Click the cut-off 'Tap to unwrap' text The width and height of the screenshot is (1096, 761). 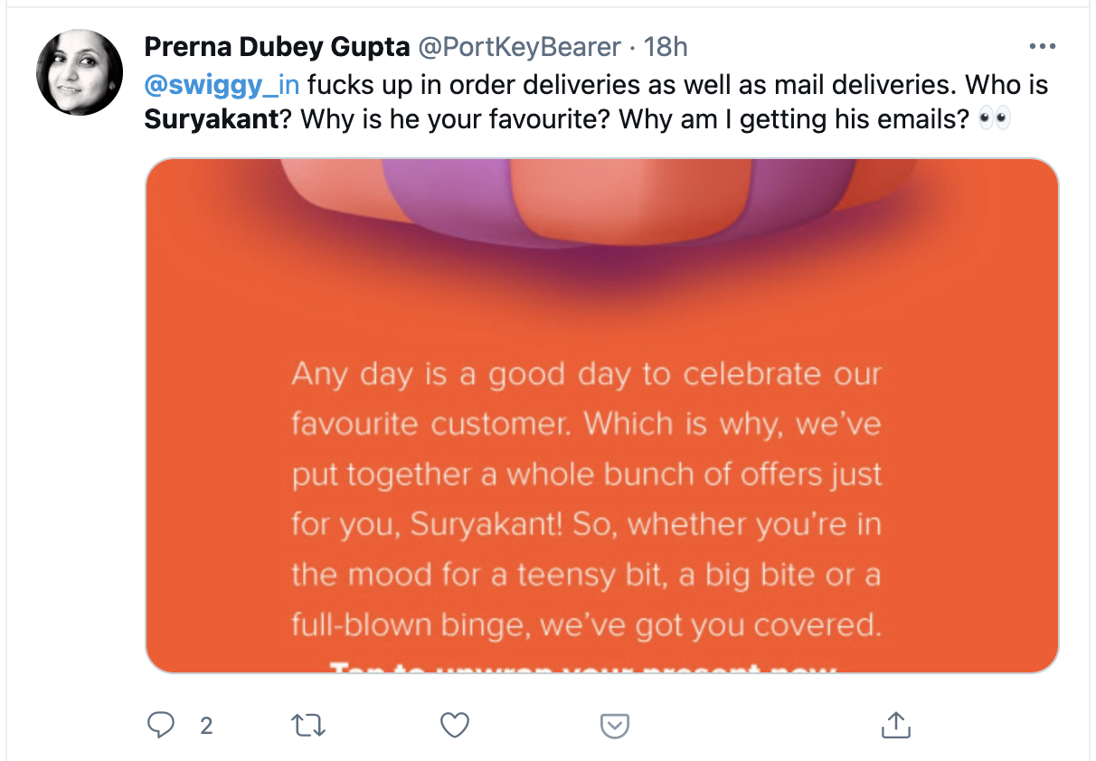(583, 667)
